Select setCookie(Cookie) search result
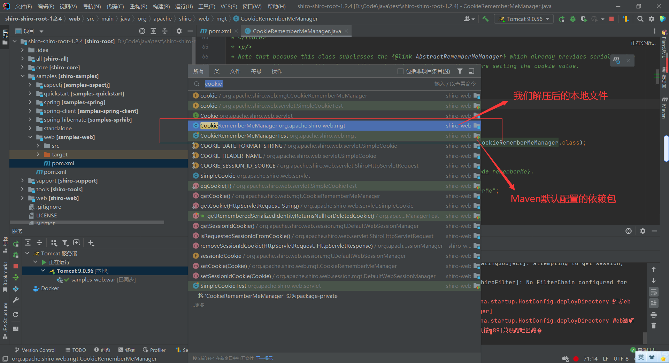669x363 pixels. (x=334, y=266)
